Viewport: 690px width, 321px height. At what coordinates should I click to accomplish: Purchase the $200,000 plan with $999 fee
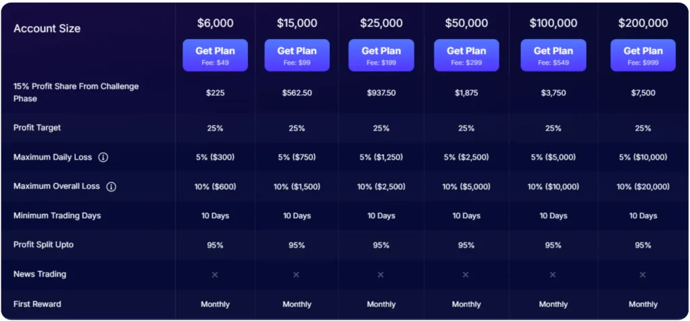click(x=643, y=55)
